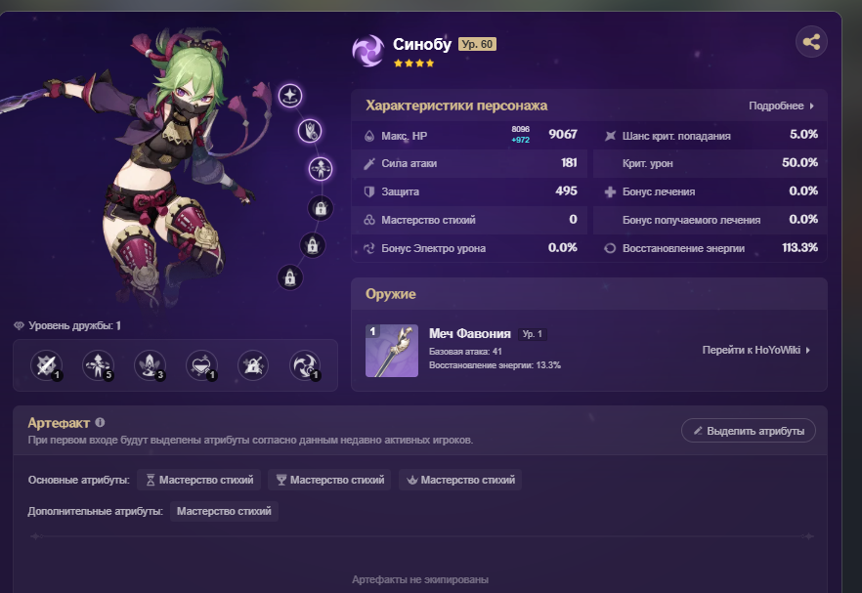
Task: Open Перейти к HoYoWiki link
Action: [x=755, y=350]
